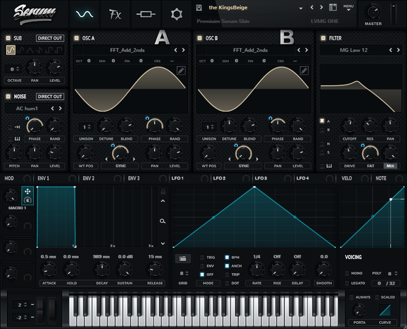Click the ENV 1 drag-assign move icon
This screenshot has width=407, height=329.
coord(27,192)
